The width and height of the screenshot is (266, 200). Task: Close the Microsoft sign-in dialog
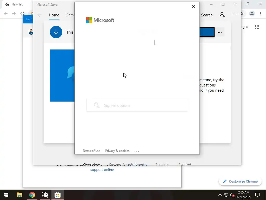[193, 7]
